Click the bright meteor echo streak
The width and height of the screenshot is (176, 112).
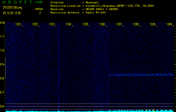coord(141,75)
